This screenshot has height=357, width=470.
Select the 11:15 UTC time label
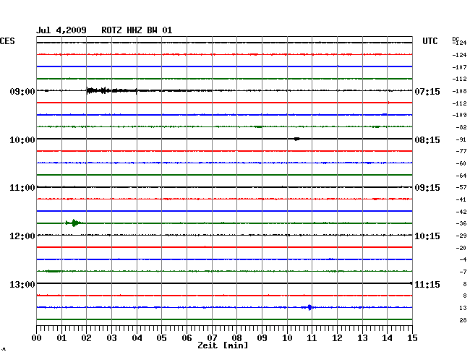(427, 284)
